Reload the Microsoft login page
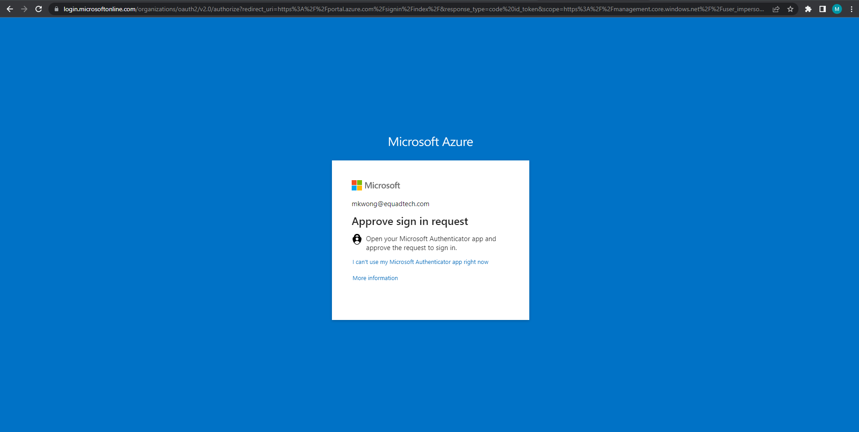The height and width of the screenshot is (432, 859). 39,9
